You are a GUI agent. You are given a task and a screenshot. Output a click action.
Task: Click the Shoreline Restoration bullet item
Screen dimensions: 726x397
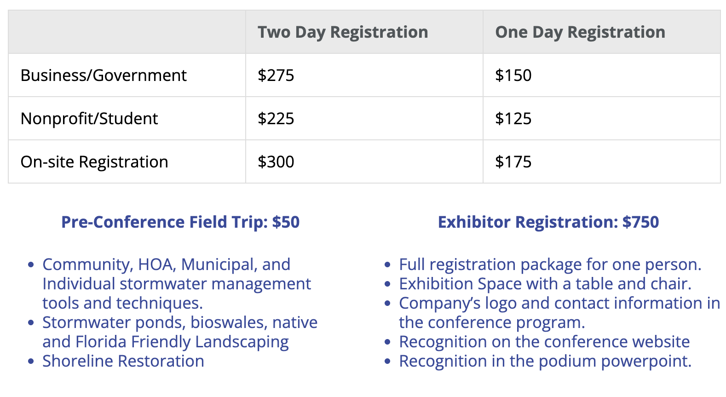pyautogui.click(x=123, y=361)
